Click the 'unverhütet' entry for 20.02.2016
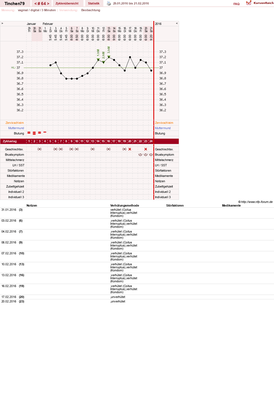The height and width of the screenshot is (412, 274). point(118,301)
